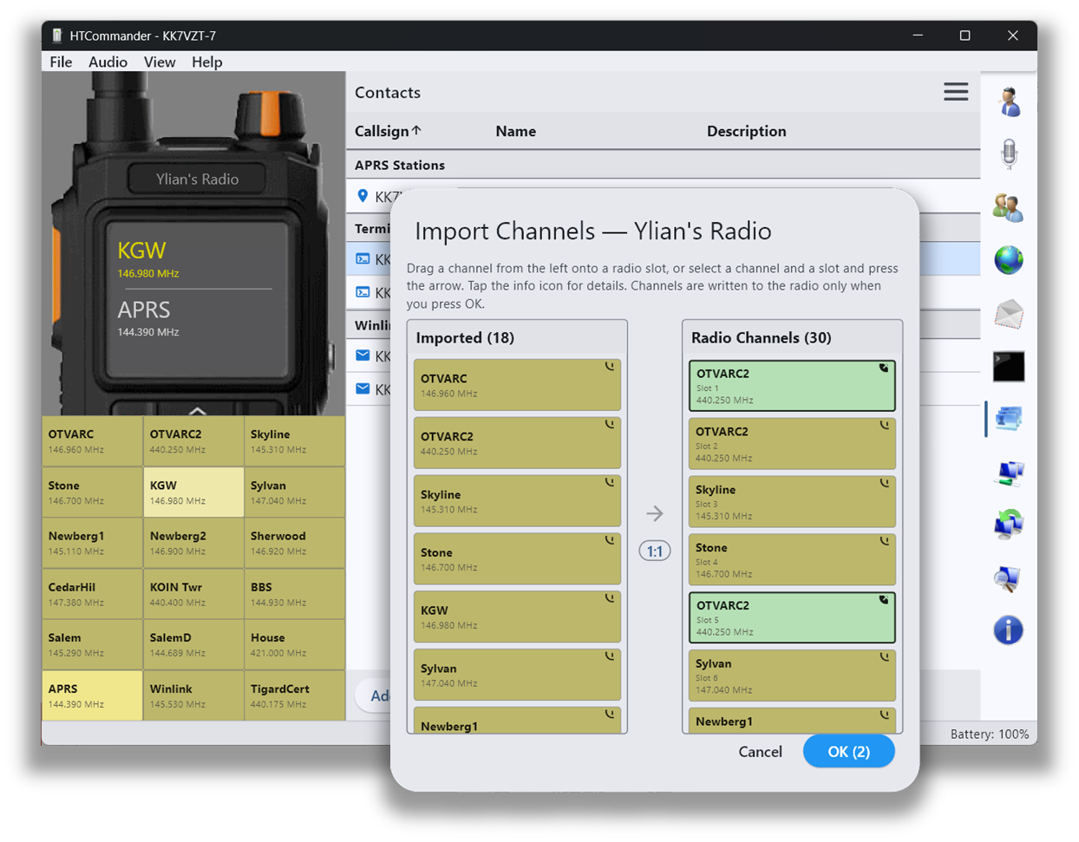This screenshot has width=1079, height=842.
Task: Open the globe map icon in sidebar
Action: (x=1009, y=260)
